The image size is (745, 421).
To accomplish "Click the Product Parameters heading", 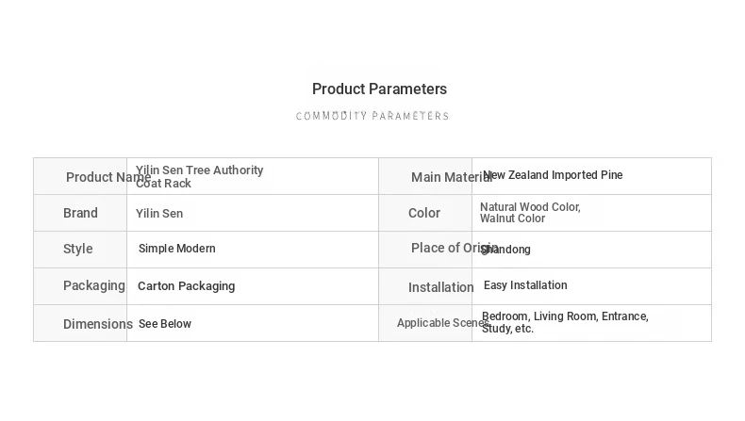I will coord(379,89).
